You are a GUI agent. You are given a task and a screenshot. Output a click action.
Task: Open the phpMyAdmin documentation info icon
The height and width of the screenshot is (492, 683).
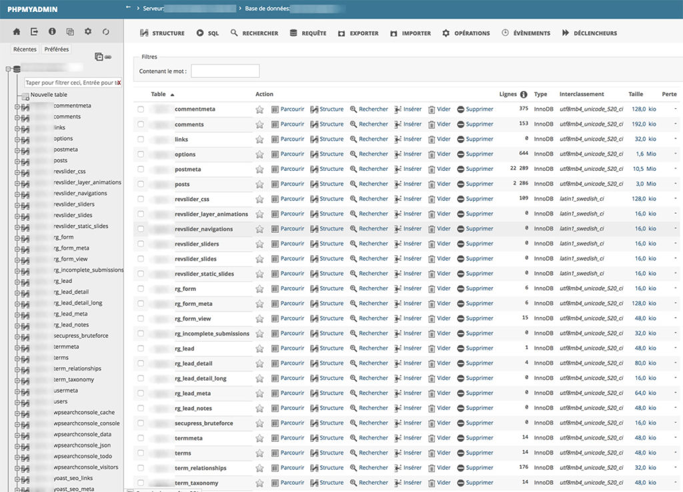[52, 32]
